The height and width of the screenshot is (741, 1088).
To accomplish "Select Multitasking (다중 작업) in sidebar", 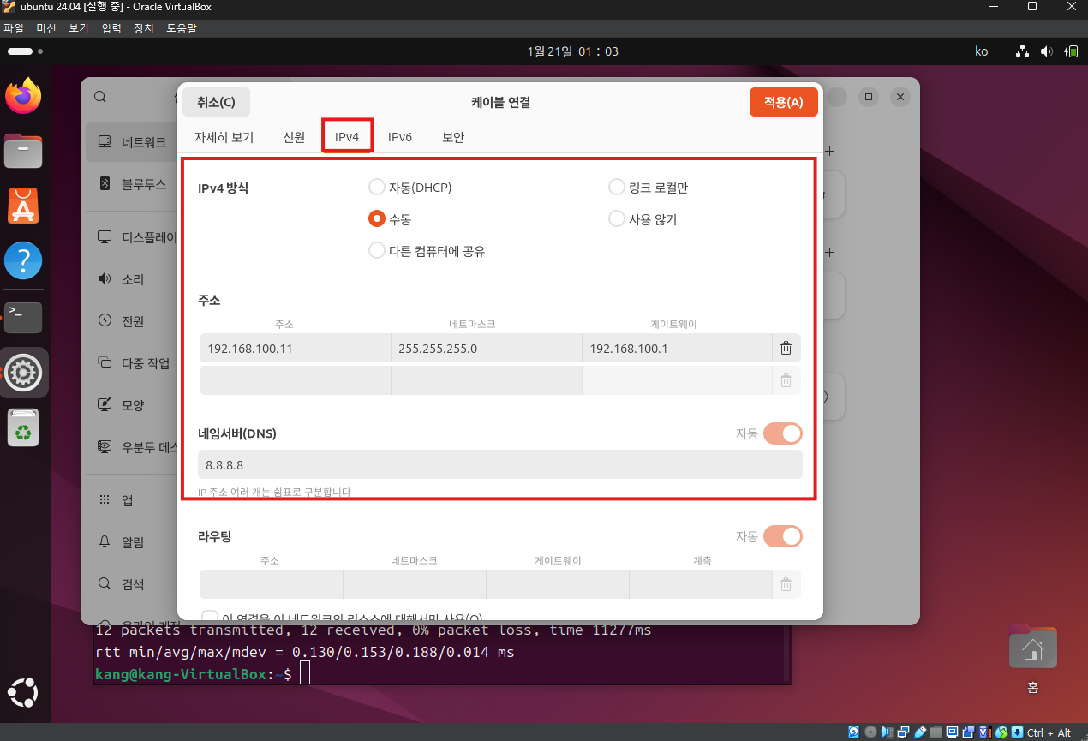I will 132,363.
